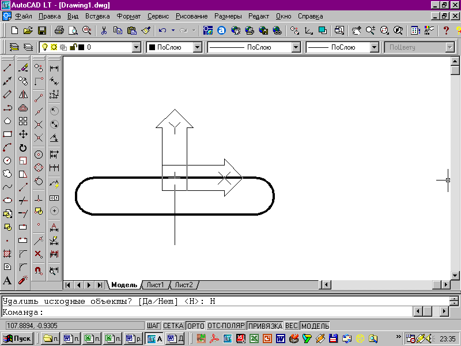Toggle layer lock padlock icon
Screen dimensions: 461x346
tap(73, 47)
